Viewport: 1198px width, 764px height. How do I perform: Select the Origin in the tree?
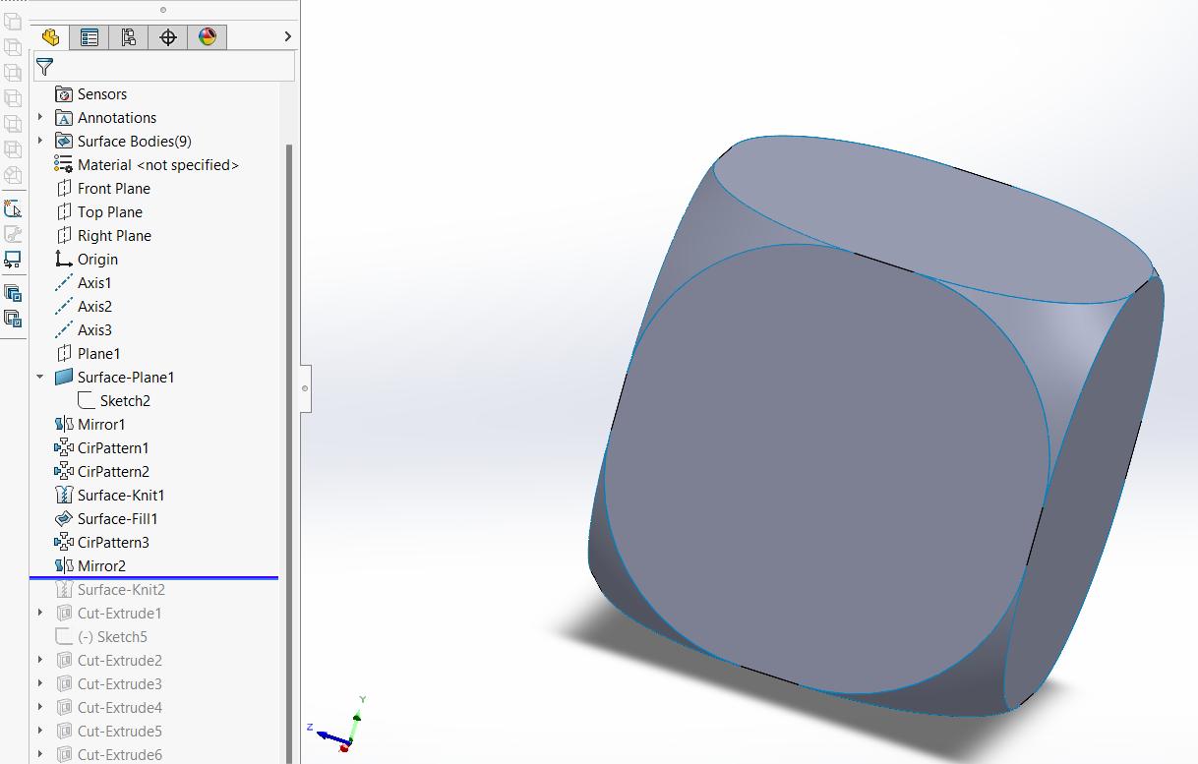tap(87, 260)
